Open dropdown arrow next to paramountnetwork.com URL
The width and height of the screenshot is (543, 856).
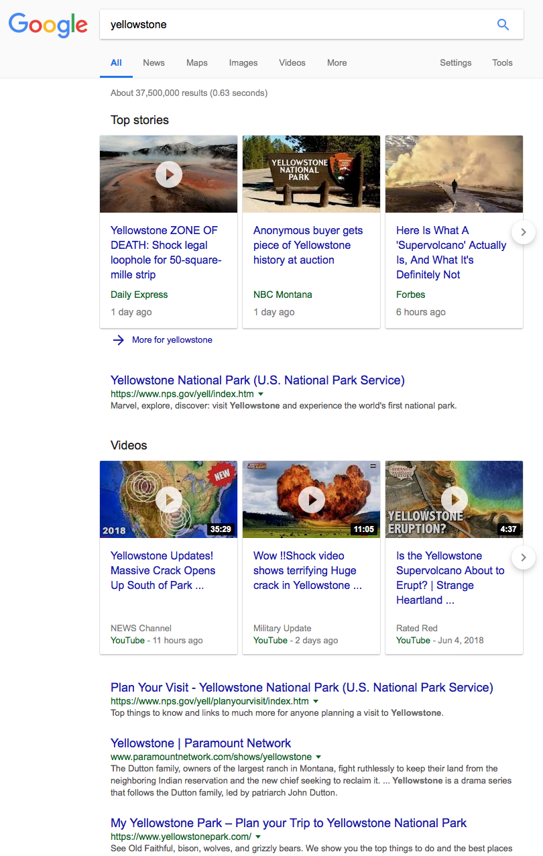[x=319, y=757]
